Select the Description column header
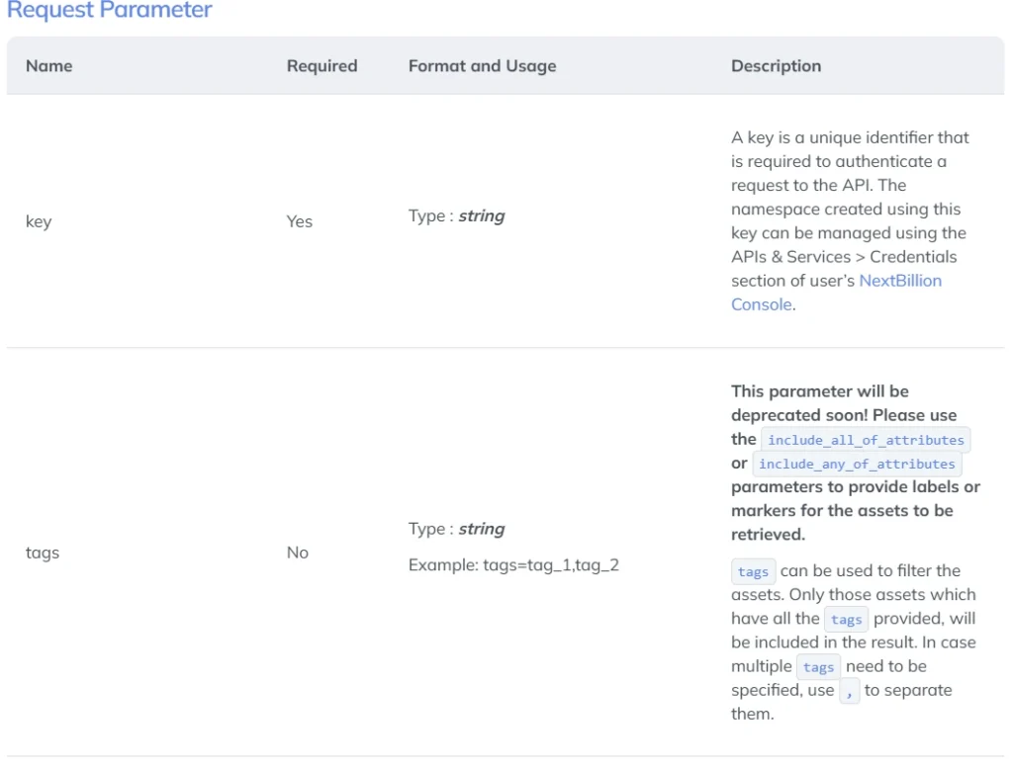This screenshot has height=769, width=1013. click(776, 66)
